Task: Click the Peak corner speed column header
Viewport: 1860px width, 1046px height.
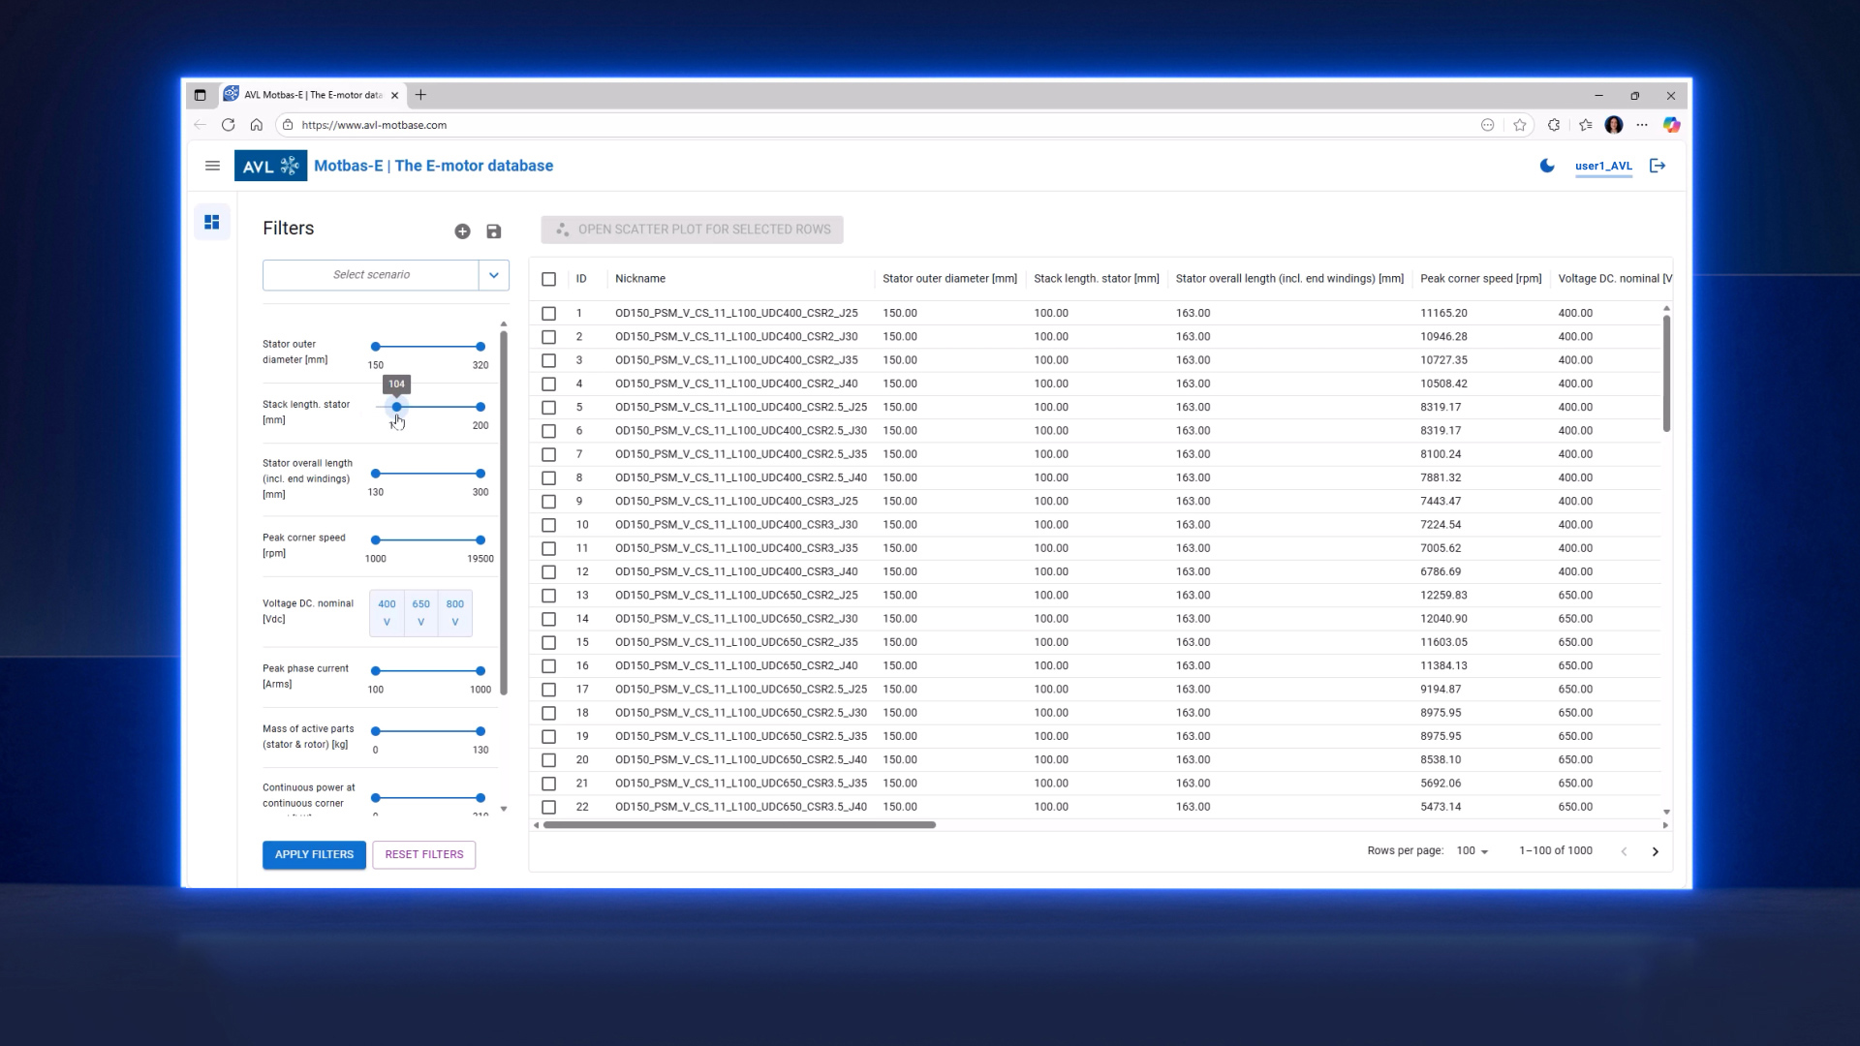Action: coord(1479,279)
